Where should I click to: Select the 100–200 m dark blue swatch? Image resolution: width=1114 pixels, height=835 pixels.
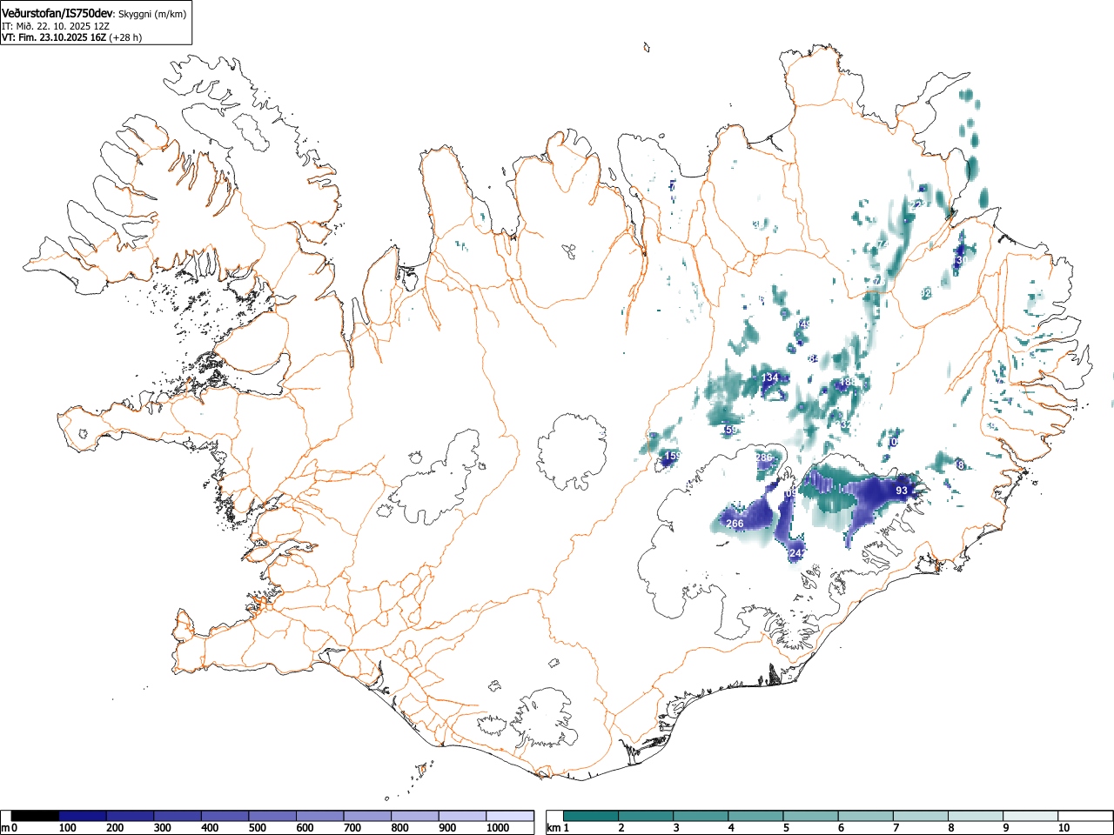click(83, 816)
